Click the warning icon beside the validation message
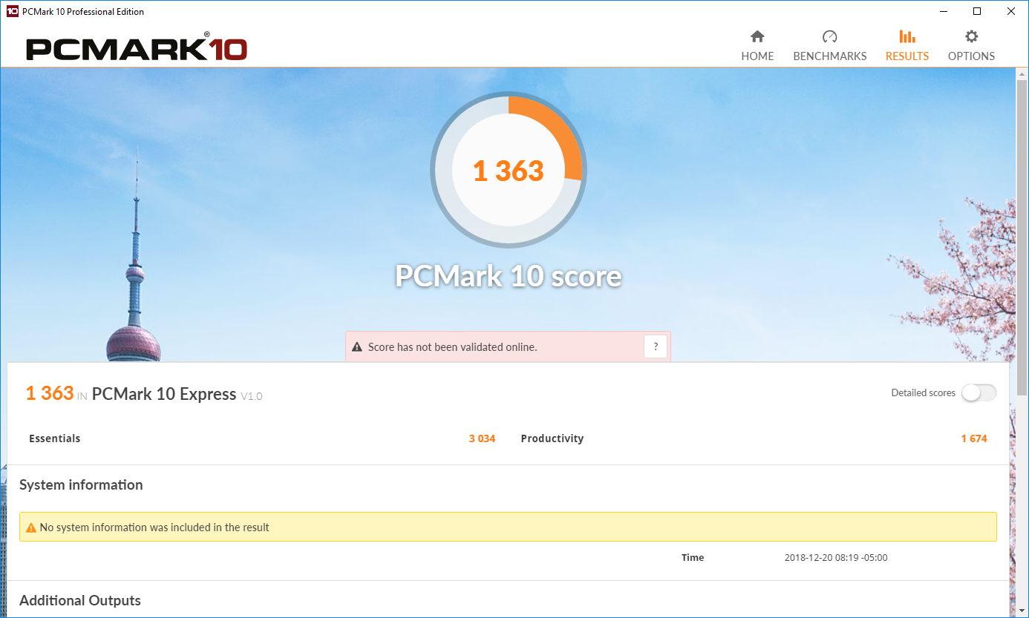 tap(357, 347)
